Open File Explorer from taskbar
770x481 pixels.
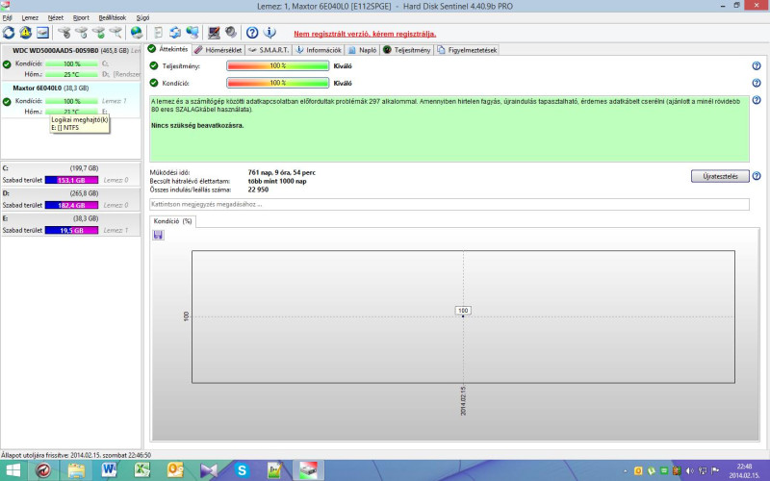(x=76, y=470)
